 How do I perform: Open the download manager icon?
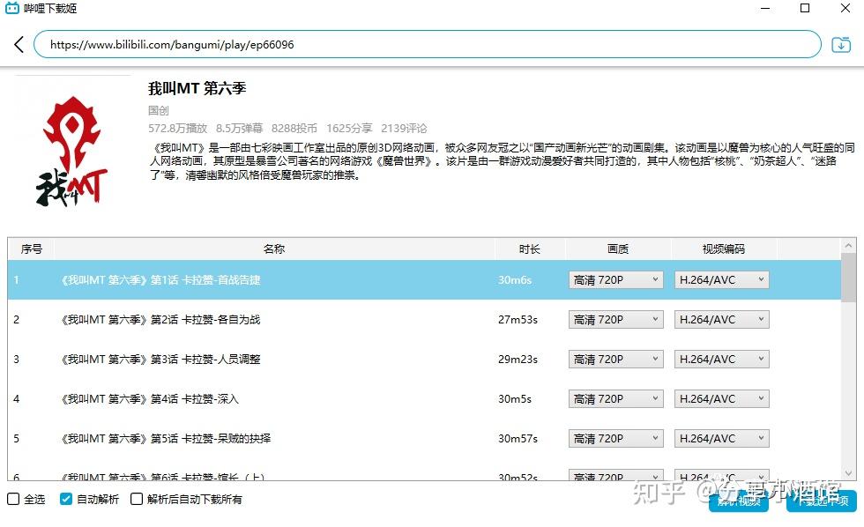[841, 45]
